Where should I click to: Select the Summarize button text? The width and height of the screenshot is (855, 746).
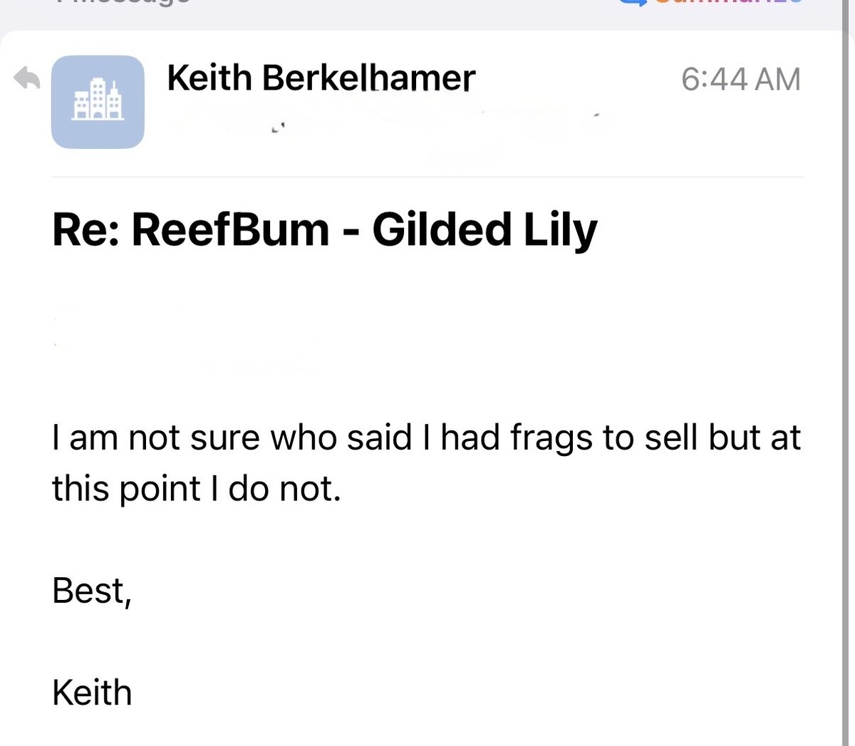click(x=728, y=2)
